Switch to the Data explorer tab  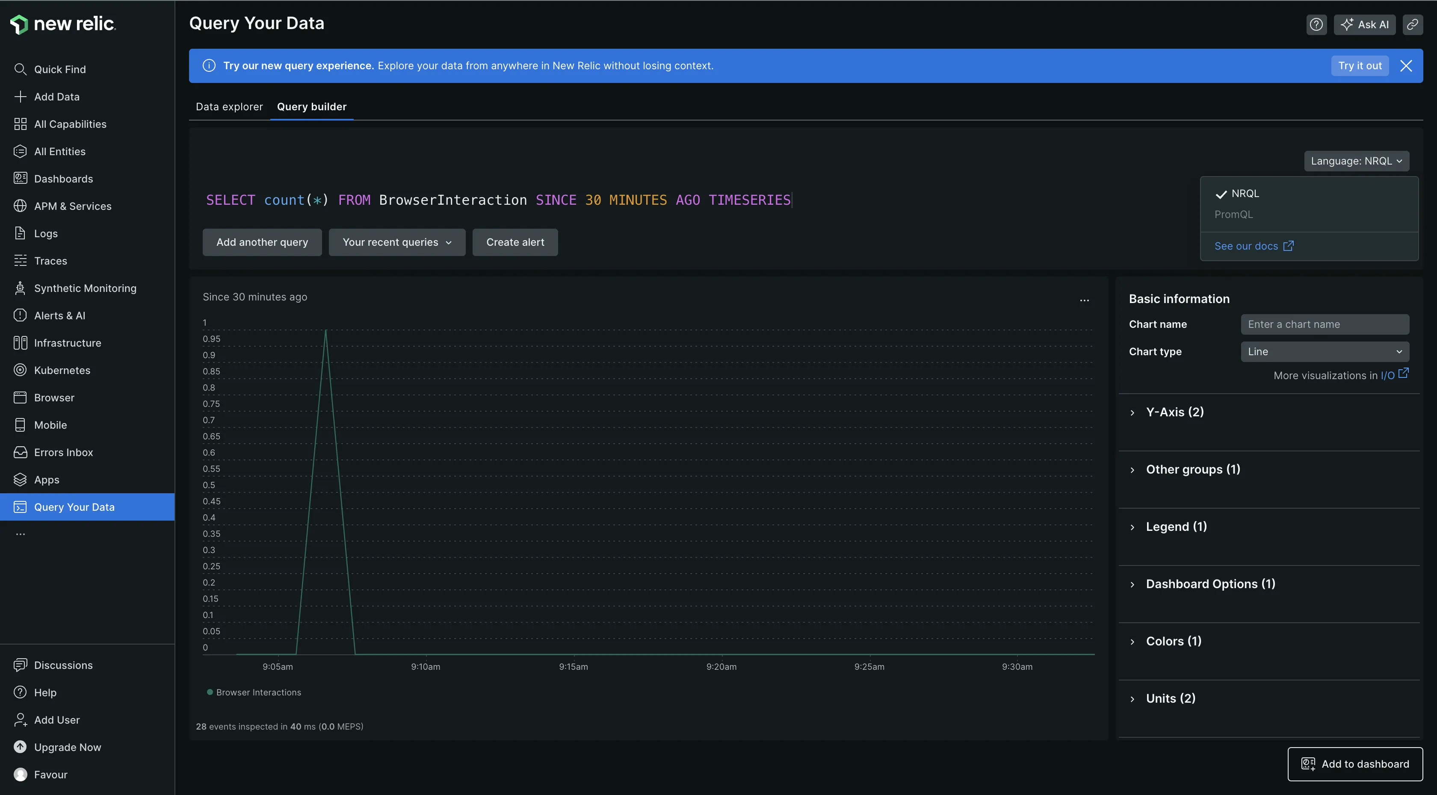[x=229, y=106]
